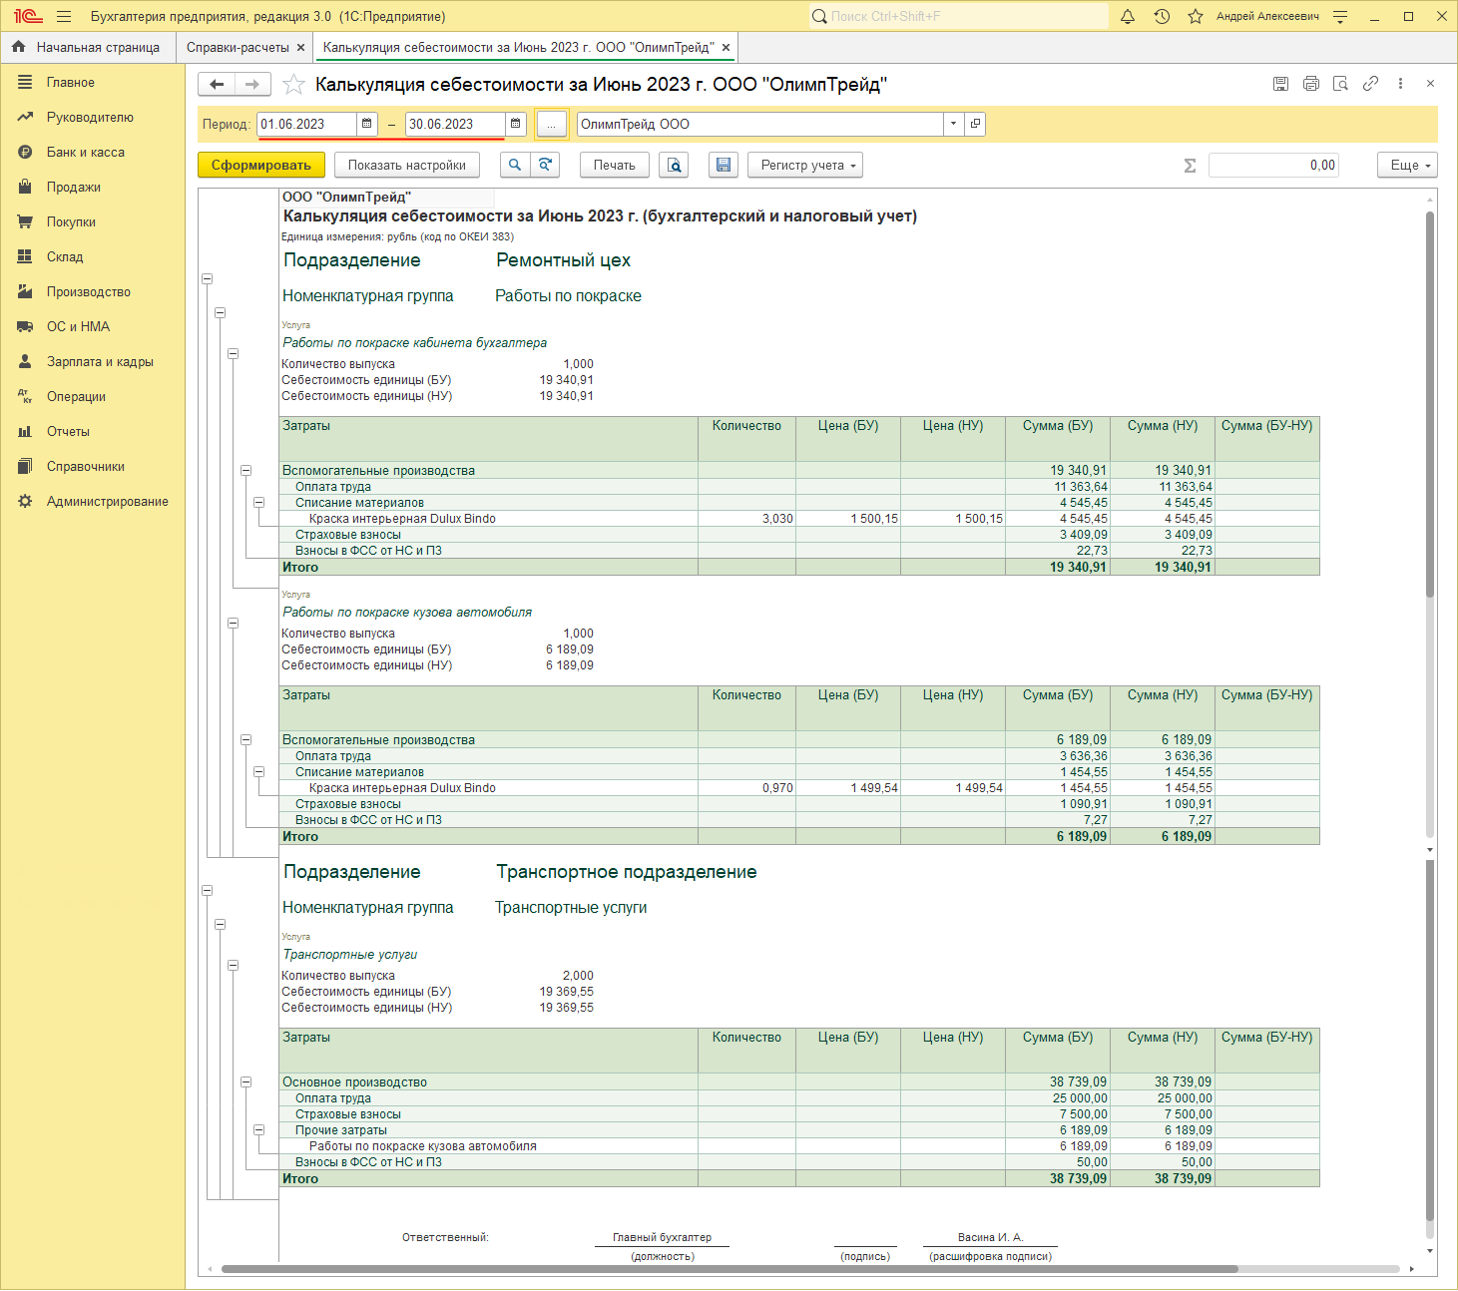Add report to favorites with star icon
The width and height of the screenshot is (1458, 1291).
293,85
